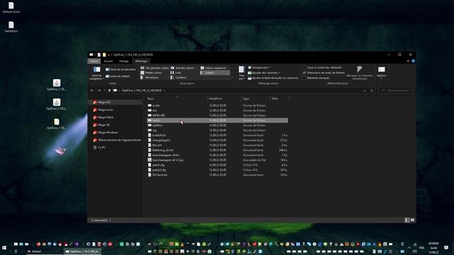Open Explorer help icon
Viewport: 454px width, 255px height.
413,61
